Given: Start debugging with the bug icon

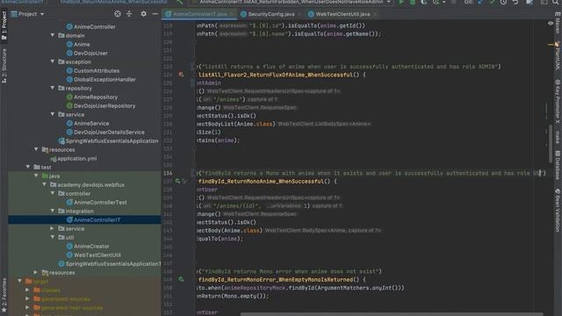Looking at the screenshot, I should click(x=413, y=2).
